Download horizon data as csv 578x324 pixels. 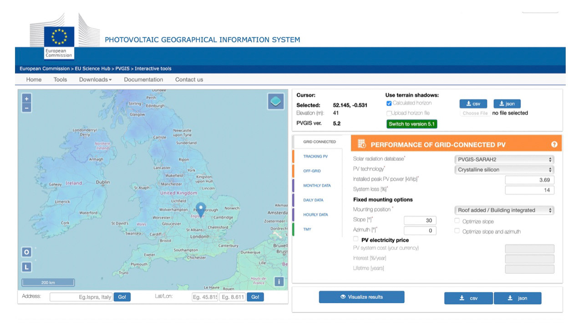(x=473, y=103)
